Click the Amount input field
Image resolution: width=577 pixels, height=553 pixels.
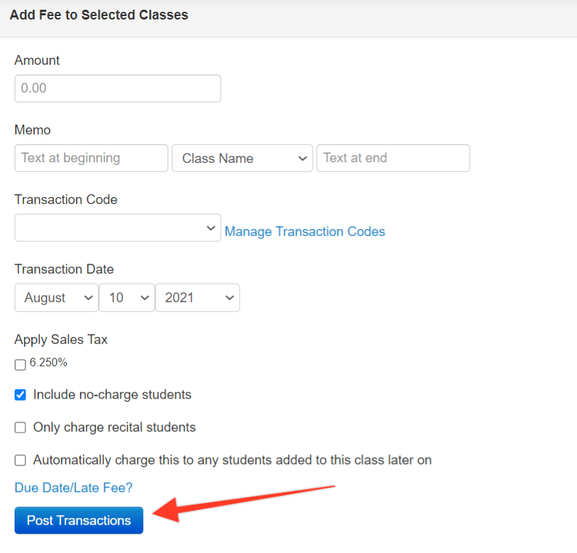[x=118, y=88]
